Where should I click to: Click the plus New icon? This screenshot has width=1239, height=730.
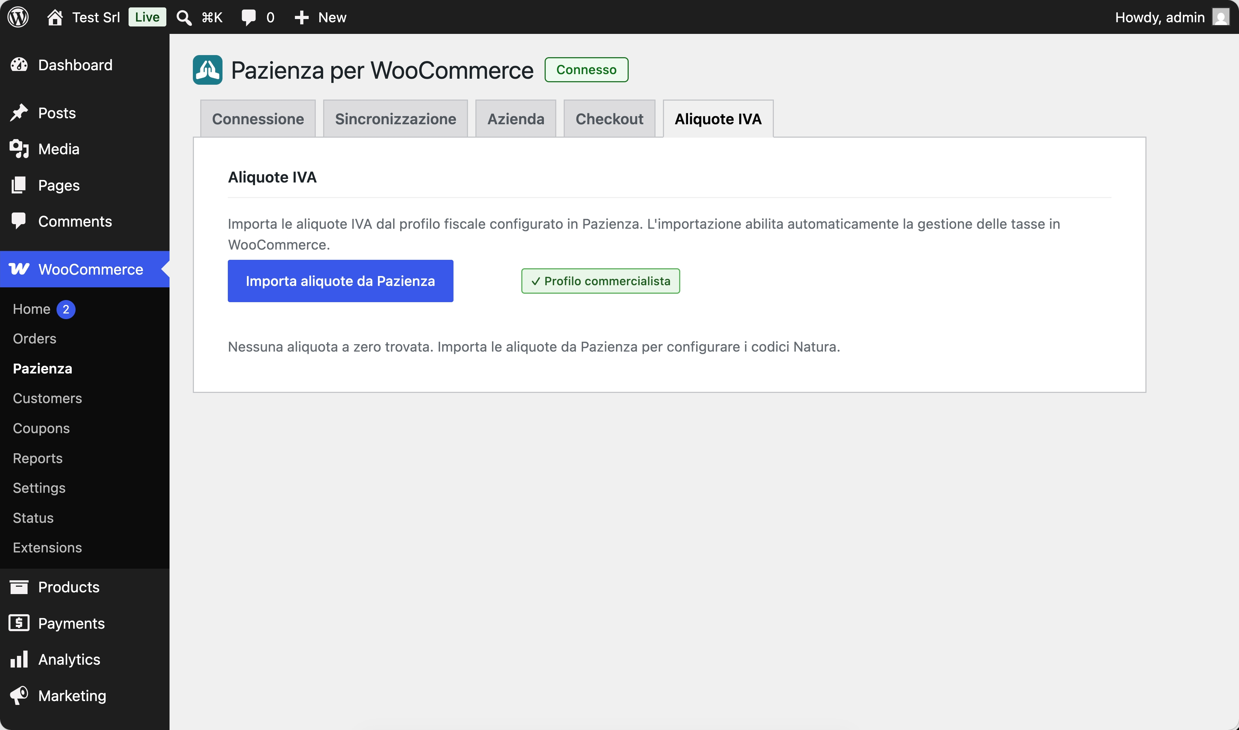(x=302, y=18)
